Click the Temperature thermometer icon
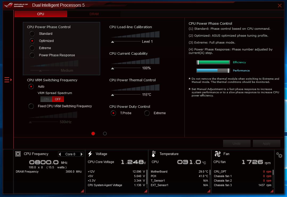The height and width of the screenshot is (197, 287). pos(154,154)
